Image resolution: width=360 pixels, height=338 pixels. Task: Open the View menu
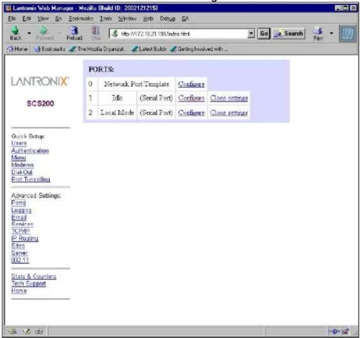point(43,19)
